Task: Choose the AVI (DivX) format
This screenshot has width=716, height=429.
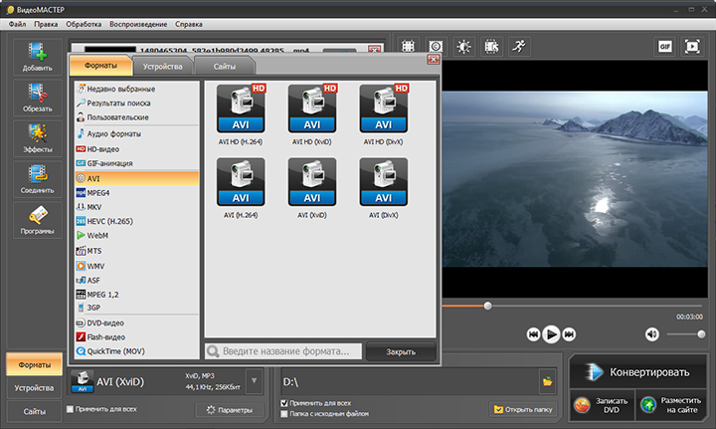Action: click(x=384, y=188)
